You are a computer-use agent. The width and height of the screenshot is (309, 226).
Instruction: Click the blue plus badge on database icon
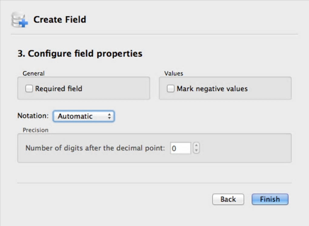[x=23, y=23]
